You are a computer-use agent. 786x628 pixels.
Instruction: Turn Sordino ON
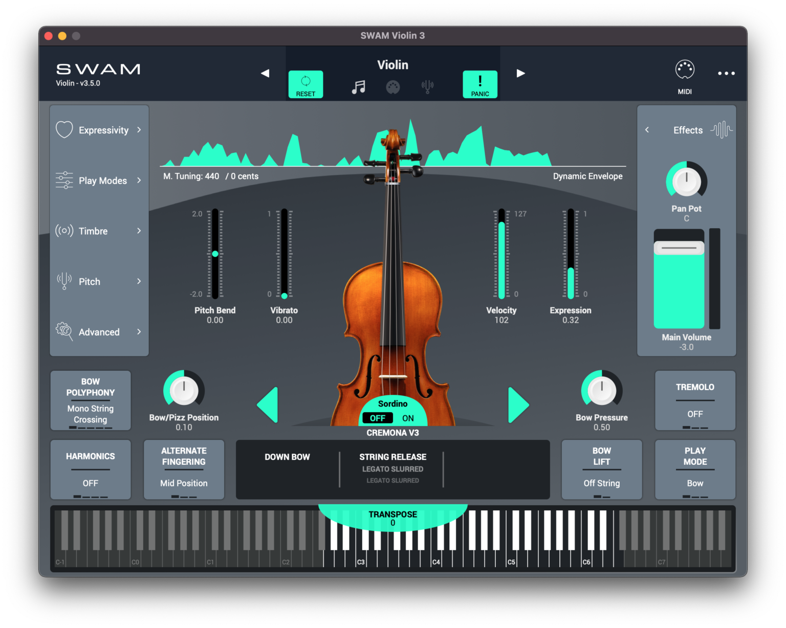[408, 418]
